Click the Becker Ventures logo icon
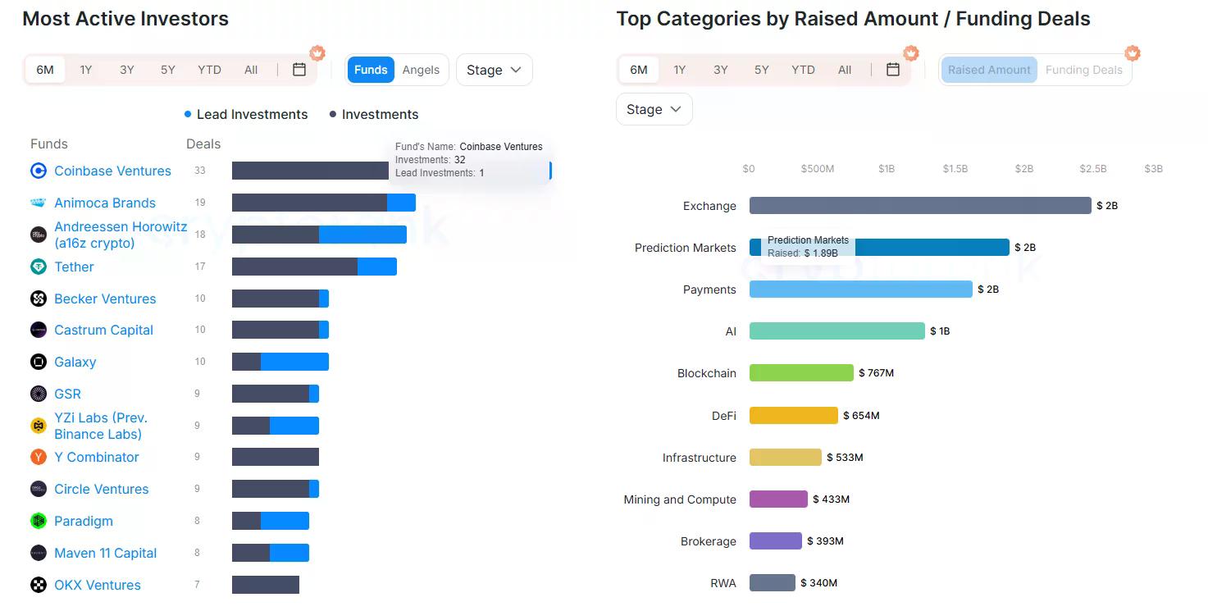 pos(39,299)
